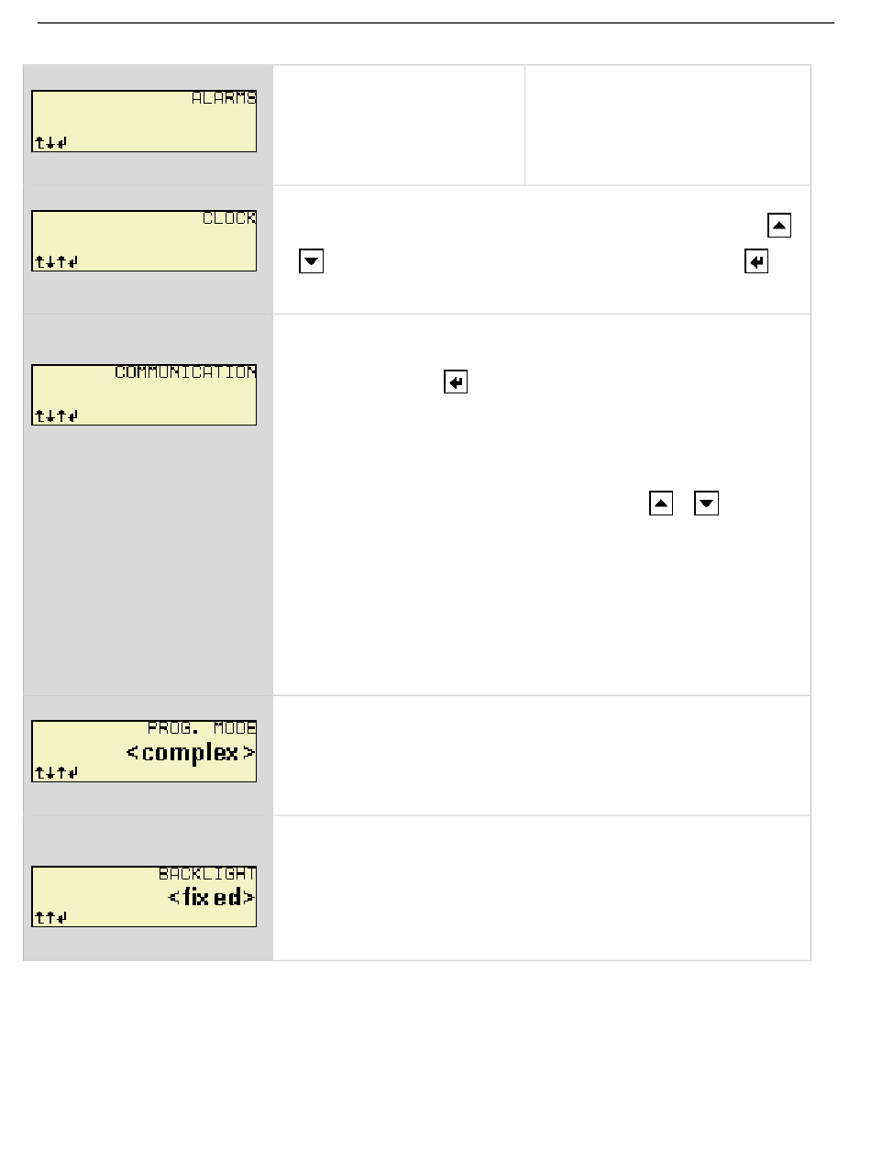Click the up arrow key icon in the CLOCK row
871x1162 pixels.
(779, 226)
